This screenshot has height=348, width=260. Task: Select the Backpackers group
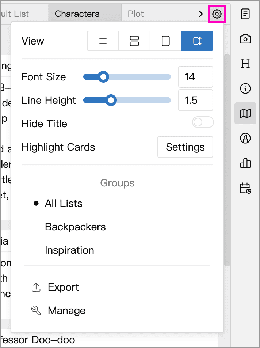click(x=75, y=227)
